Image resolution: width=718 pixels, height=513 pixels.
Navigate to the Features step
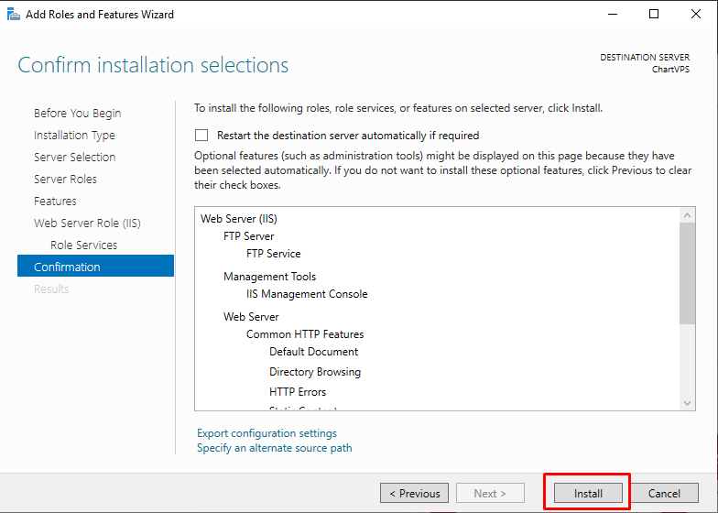click(x=55, y=202)
